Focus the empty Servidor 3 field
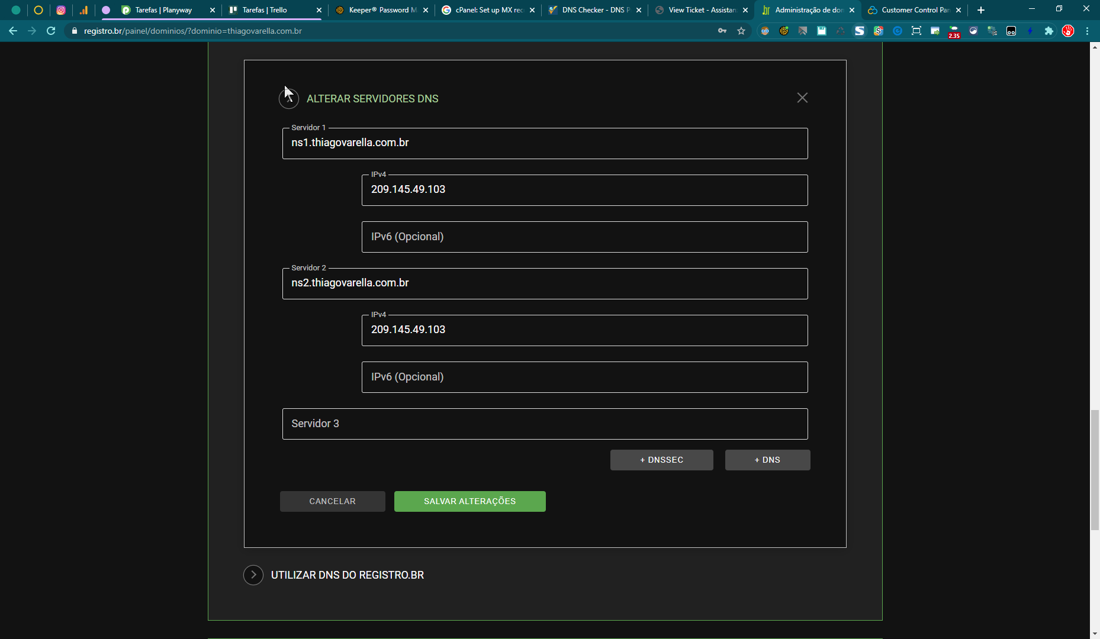1100x639 pixels. [x=545, y=424]
